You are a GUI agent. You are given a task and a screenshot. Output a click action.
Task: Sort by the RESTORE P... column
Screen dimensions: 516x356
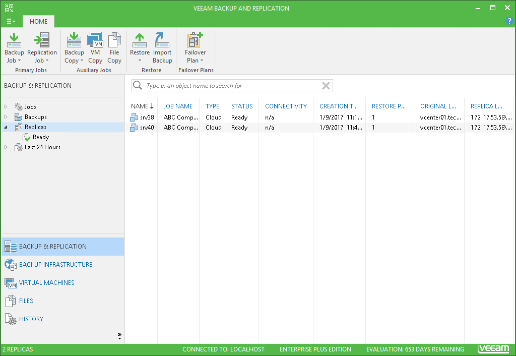tap(389, 106)
